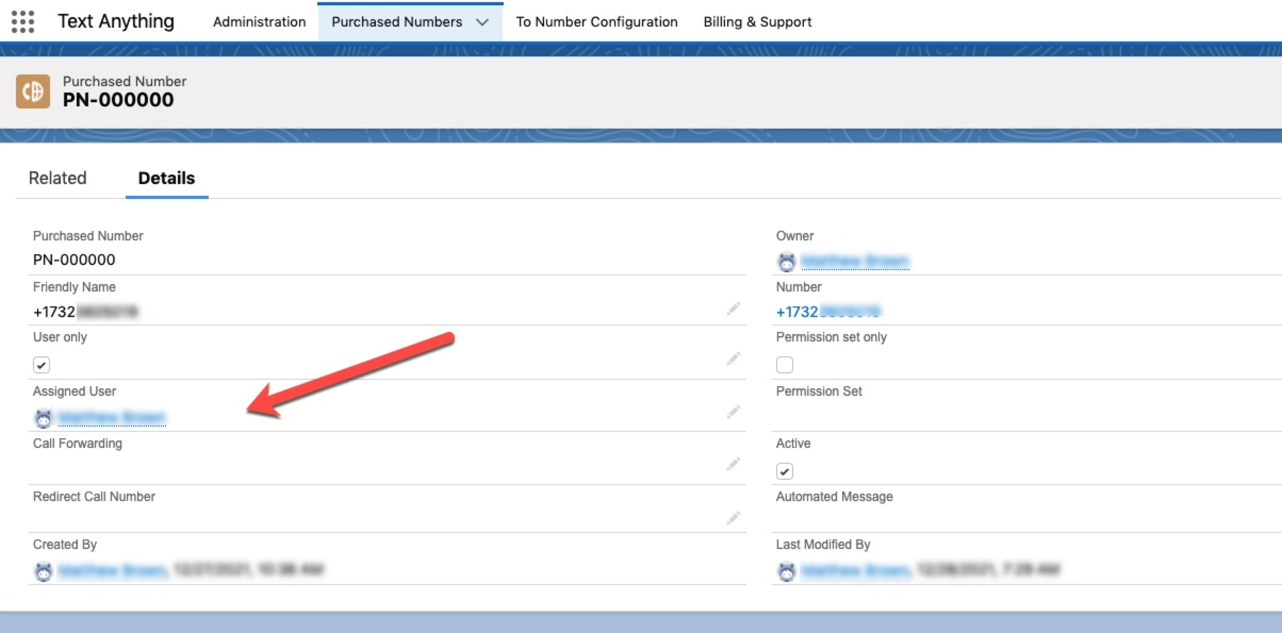Click the Purchased Number record icon

pos(33,91)
